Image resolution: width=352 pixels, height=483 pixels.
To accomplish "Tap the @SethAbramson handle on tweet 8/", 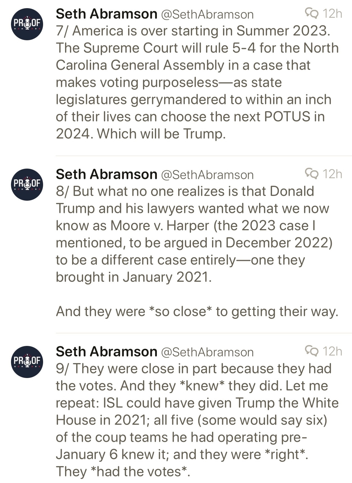I will click(207, 175).
